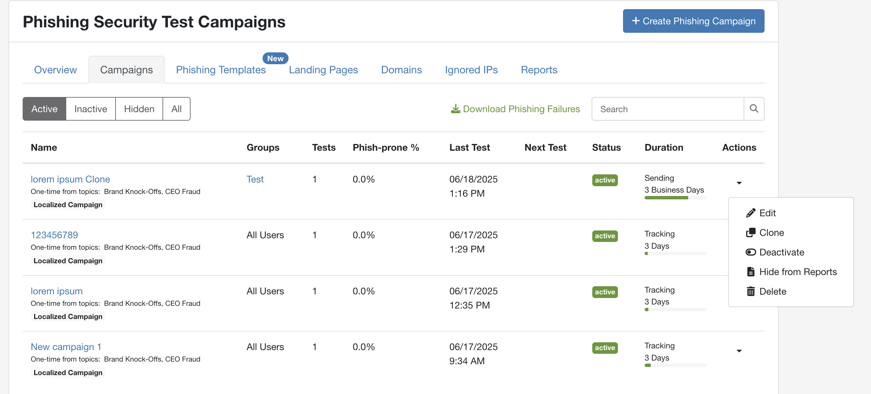Viewport: 871px width, 394px height.
Task: Open actions dropdown for lorem ipsum Clone
Action: (x=739, y=183)
